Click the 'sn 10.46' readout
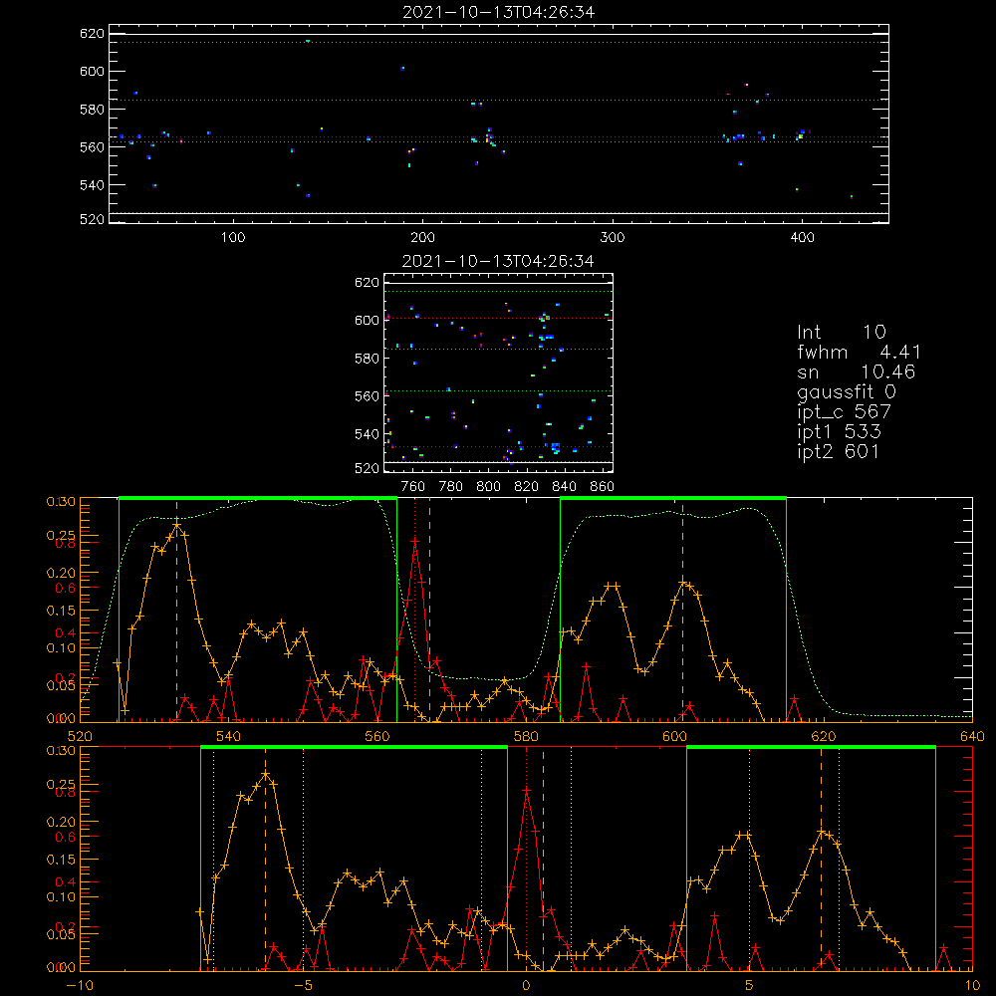Image resolution: width=996 pixels, height=996 pixels. 856,372
